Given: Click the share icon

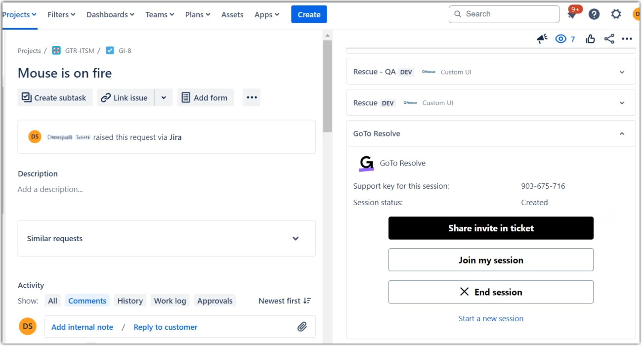Looking at the screenshot, I should (609, 39).
